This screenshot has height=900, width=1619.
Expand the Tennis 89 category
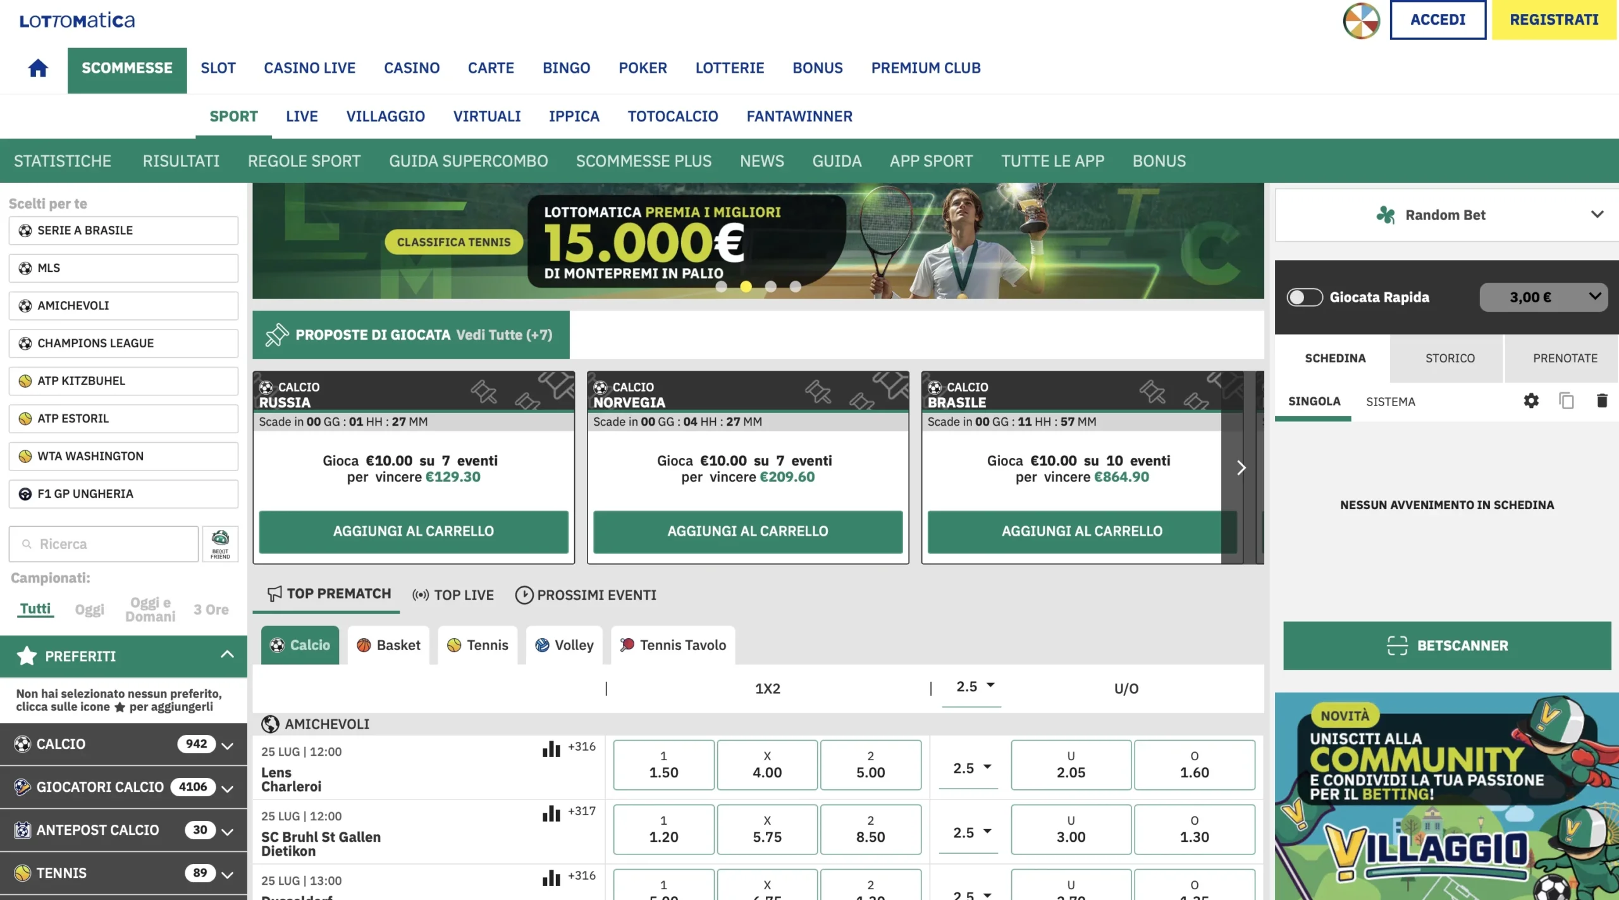click(228, 875)
